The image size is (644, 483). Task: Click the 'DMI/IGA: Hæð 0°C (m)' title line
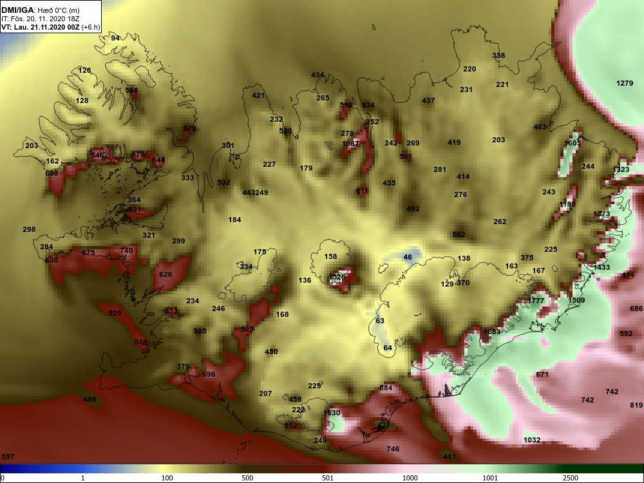(41, 10)
